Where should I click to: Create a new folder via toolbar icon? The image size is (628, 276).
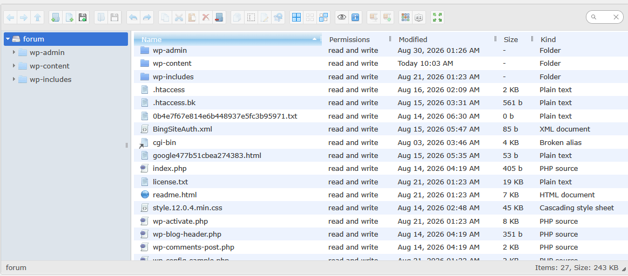[x=56, y=17]
